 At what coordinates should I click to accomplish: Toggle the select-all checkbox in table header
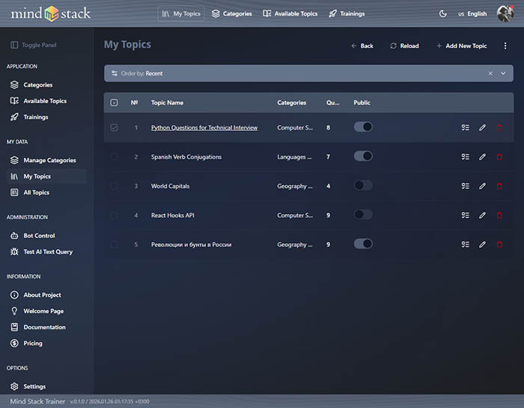tap(114, 103)
